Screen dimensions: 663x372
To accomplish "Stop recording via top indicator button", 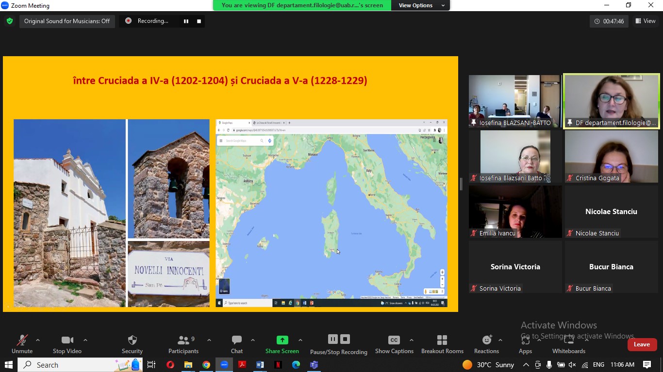I will pyautogui.click(x=199, y=21).
